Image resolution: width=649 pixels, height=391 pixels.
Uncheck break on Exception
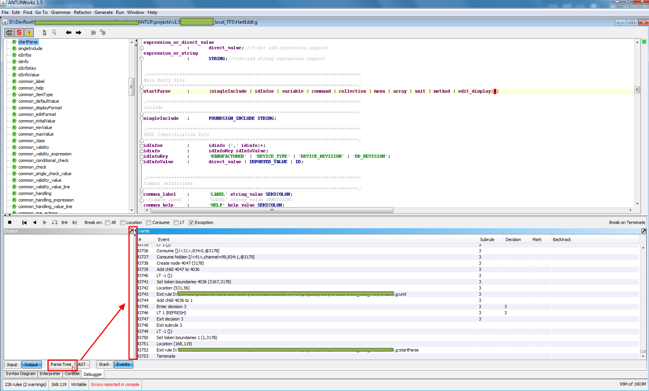(x=191, y=222)
